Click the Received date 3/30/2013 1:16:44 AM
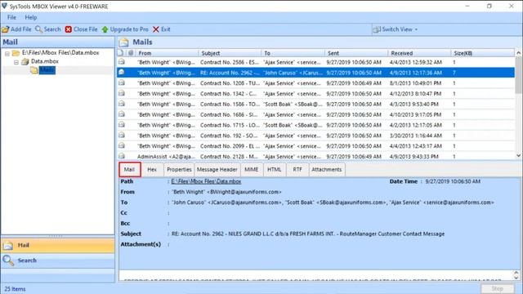The height and width of the screenshot is (294, 523). tap(416, 136)
